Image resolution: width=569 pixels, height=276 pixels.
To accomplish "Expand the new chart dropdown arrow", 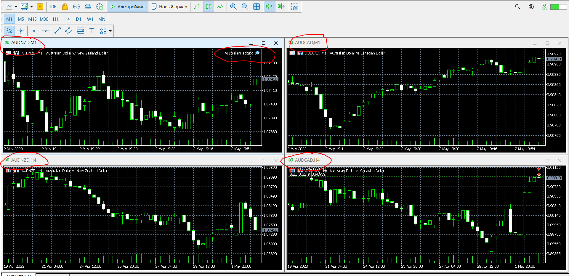I will coord(16,7).
